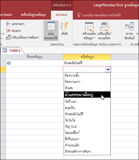
Task: Switch to the Design (ออกแบบ) ribbon tab
Action: 62,15
